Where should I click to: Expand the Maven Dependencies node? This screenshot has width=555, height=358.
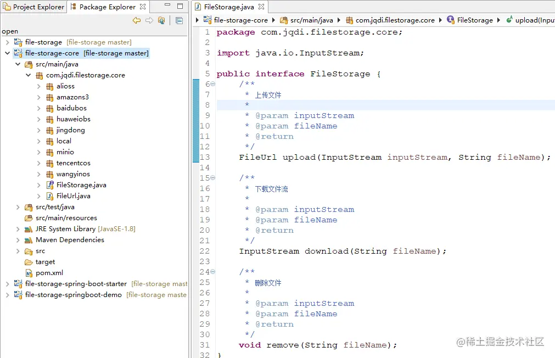(18, 240)
